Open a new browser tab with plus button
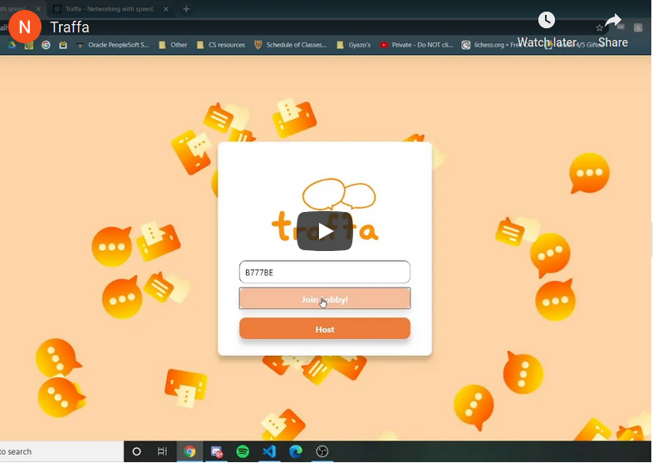 [x=186, y=9]
